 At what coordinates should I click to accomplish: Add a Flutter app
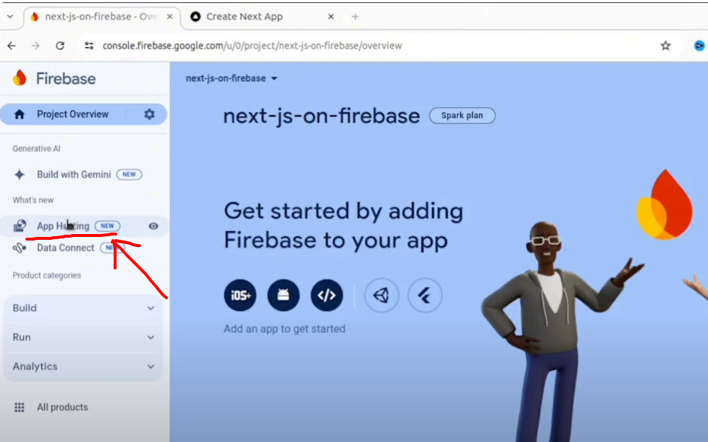425,296
